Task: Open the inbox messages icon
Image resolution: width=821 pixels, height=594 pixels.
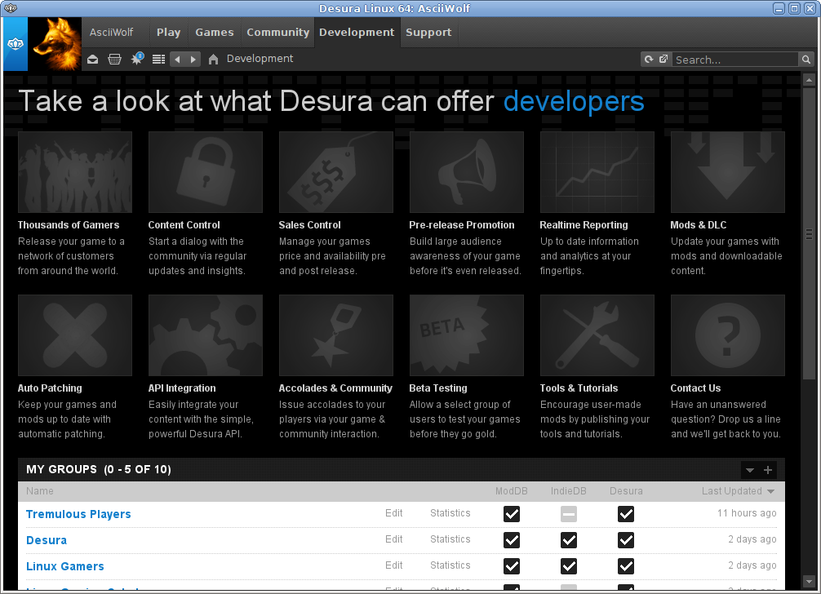Action: [93, 59]
